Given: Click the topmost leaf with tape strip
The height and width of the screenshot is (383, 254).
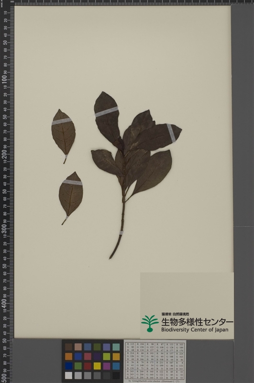Looking at the screenshot, I should pos(107,117).
